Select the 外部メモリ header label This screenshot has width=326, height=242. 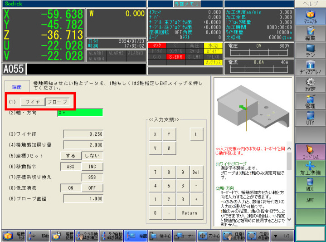click(187, 4)
